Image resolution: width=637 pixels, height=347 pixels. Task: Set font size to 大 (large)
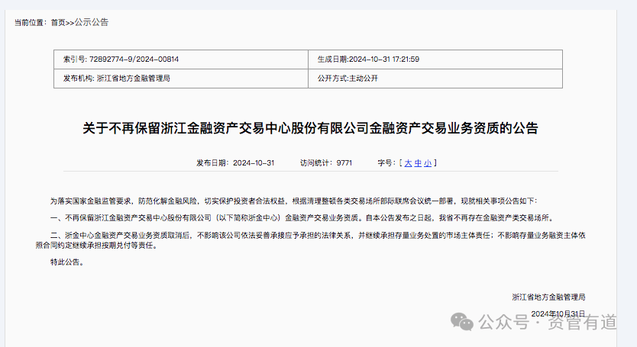pyautogui.click(x=408, y=162)
